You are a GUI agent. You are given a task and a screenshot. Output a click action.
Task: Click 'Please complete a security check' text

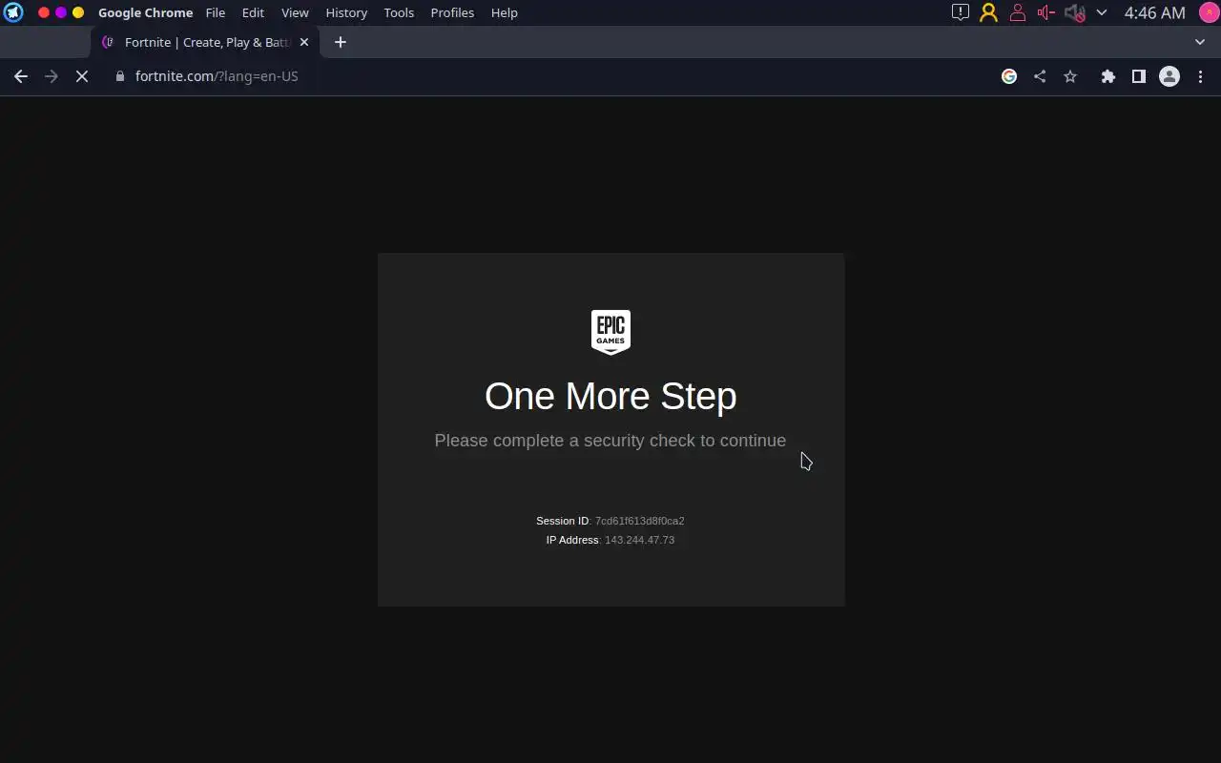(x=610, y=441)
